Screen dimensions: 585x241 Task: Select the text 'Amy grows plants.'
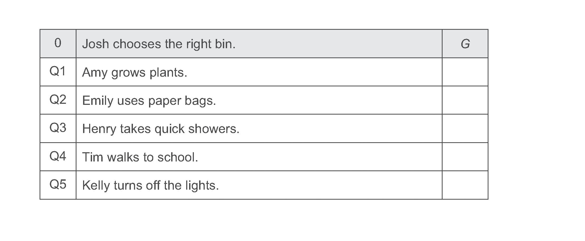[x=135, y=72]
